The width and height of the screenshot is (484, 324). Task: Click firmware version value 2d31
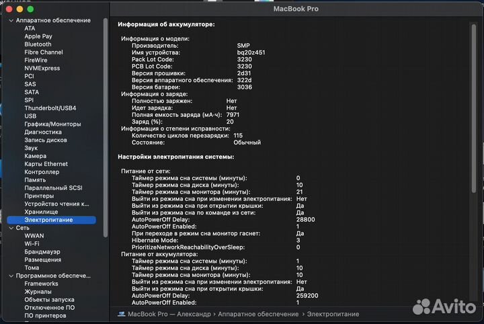click(x=244, y=73)
